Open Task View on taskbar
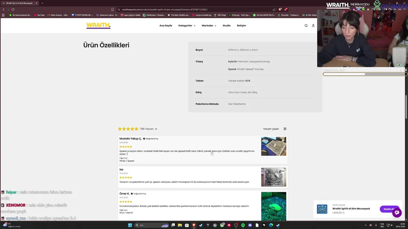This screenshot has height=229, width=408. point(173,225)
